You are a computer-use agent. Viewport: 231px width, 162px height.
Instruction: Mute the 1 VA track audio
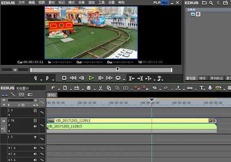tap(35, 125)
